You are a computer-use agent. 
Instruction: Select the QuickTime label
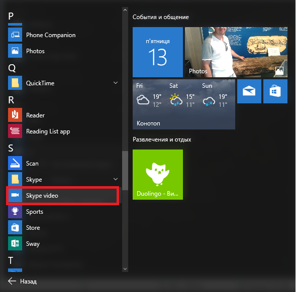[x=40, y=83]
